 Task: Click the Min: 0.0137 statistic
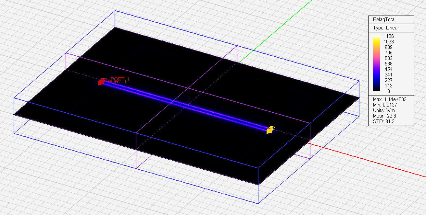[385, 105]
